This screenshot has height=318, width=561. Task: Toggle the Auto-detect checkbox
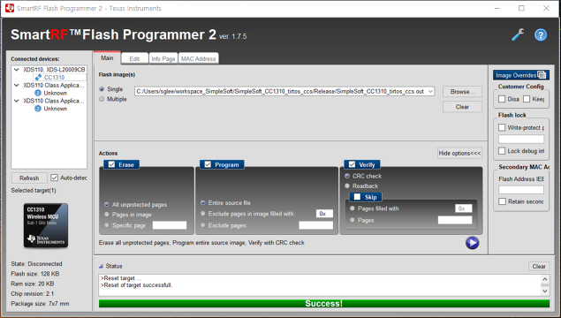[54, 178]
